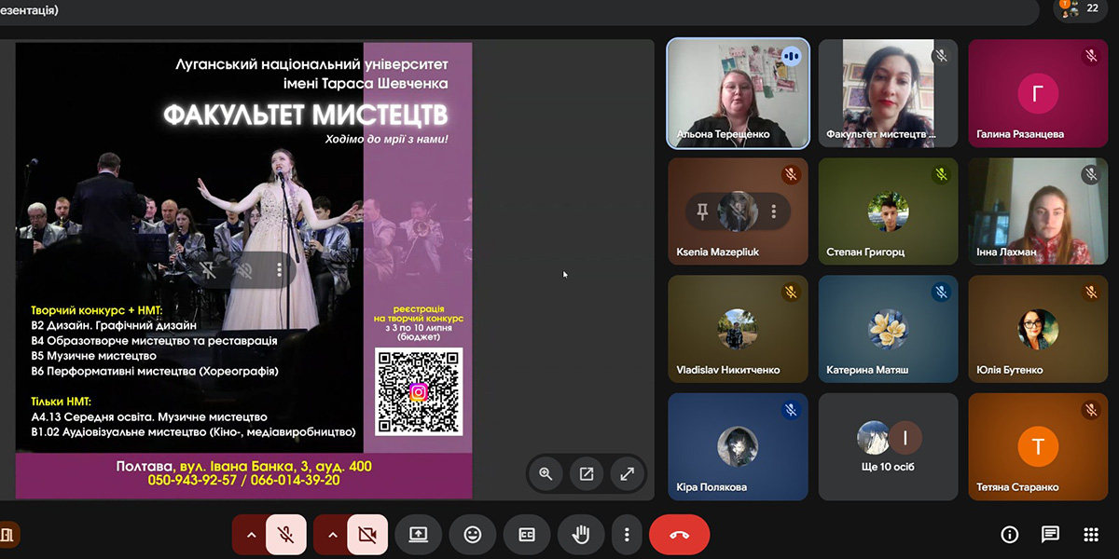Open participants list showing 22 people

click(1083, 8)
